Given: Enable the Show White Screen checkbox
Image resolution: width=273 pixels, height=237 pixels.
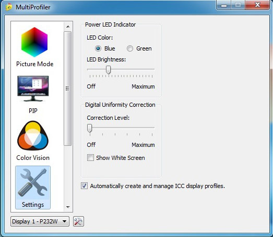Looking at the screenshot, I should coord(90,158).
